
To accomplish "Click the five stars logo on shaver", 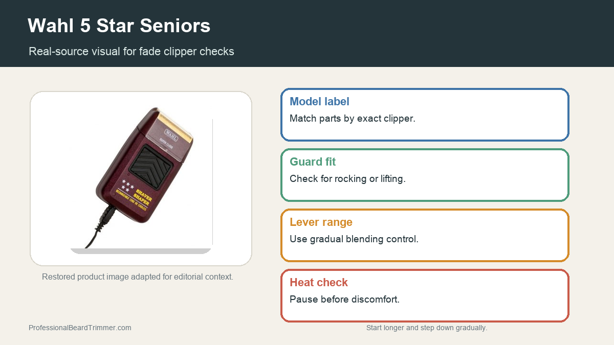I will (128, 185).
